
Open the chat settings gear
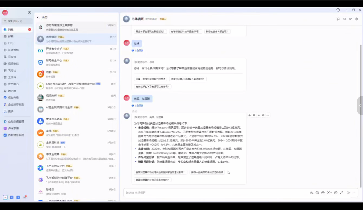(356, 19)
